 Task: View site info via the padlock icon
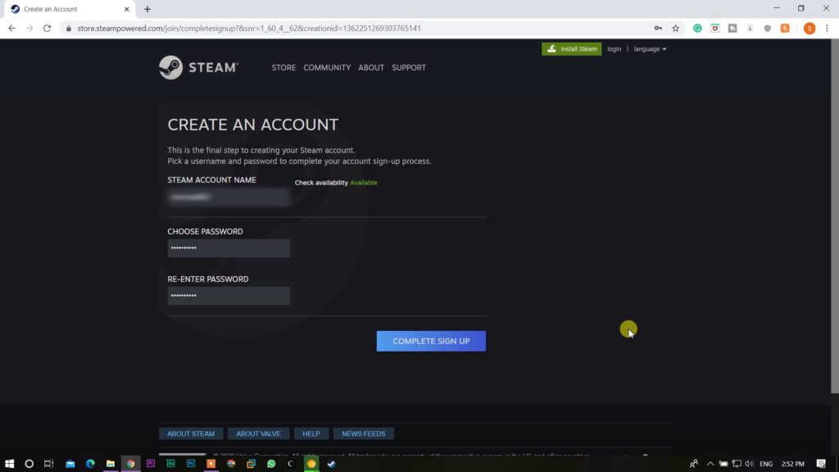tap(69, 29)
